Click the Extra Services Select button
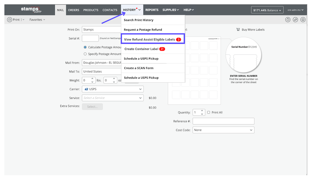 point(92,107)
